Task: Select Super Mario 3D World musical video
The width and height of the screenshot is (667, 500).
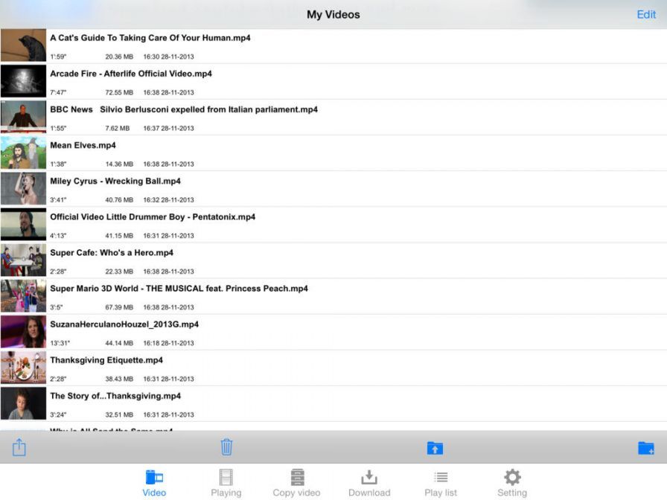Action: pos(179,289)
